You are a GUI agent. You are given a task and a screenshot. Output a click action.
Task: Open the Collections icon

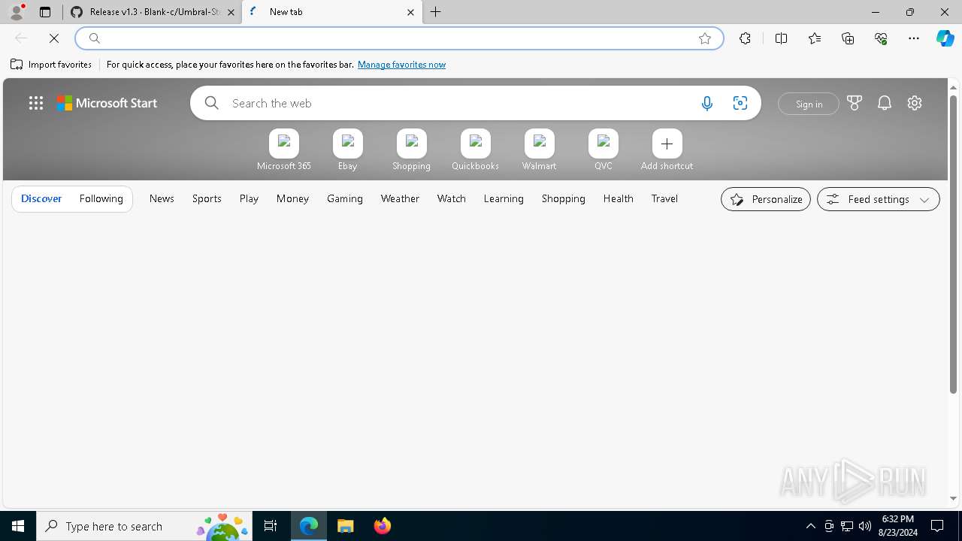(x=848, y=38)
